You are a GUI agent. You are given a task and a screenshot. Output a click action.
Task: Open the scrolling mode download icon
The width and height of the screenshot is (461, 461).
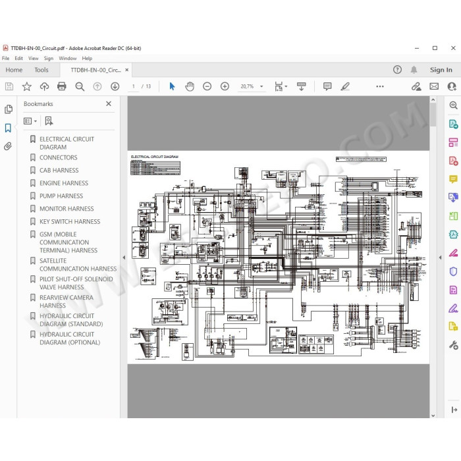point(302,86)
